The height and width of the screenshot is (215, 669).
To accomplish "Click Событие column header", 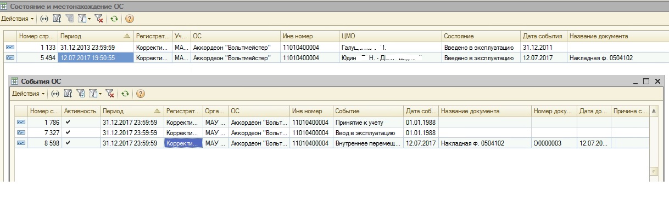I will 368,111.
